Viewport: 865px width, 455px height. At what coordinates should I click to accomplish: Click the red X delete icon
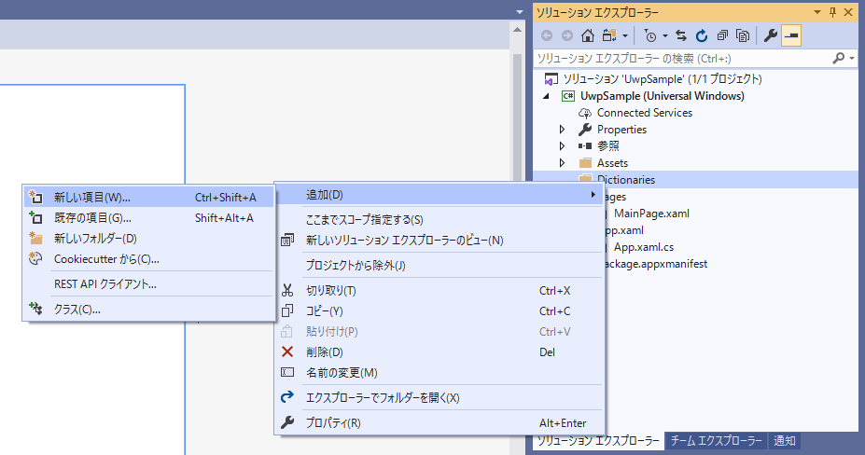[x=287, y=352]
